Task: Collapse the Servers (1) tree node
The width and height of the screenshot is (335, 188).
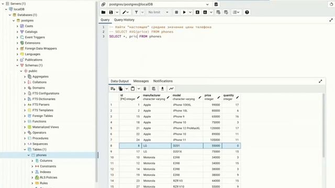Action: pyautogui.click(x=3, y=4)
